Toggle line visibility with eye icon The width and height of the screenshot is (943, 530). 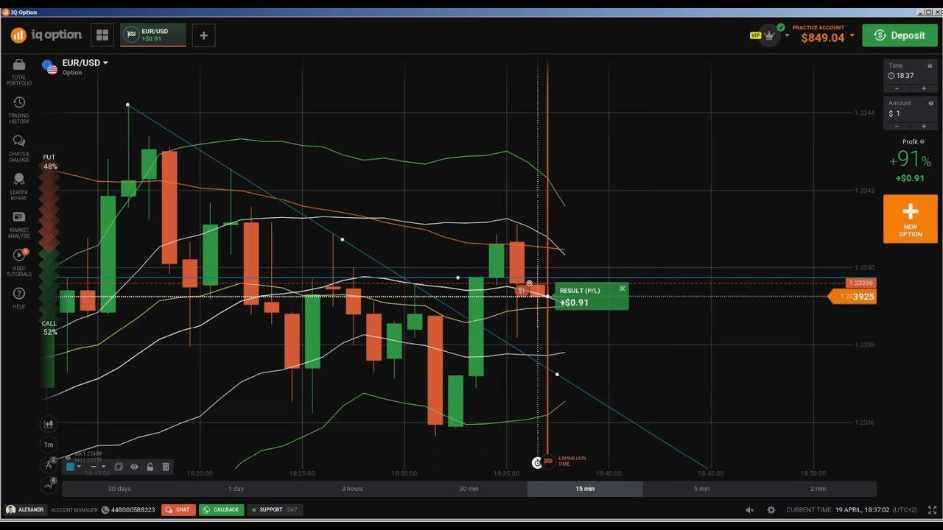click(x=134, y=467)
